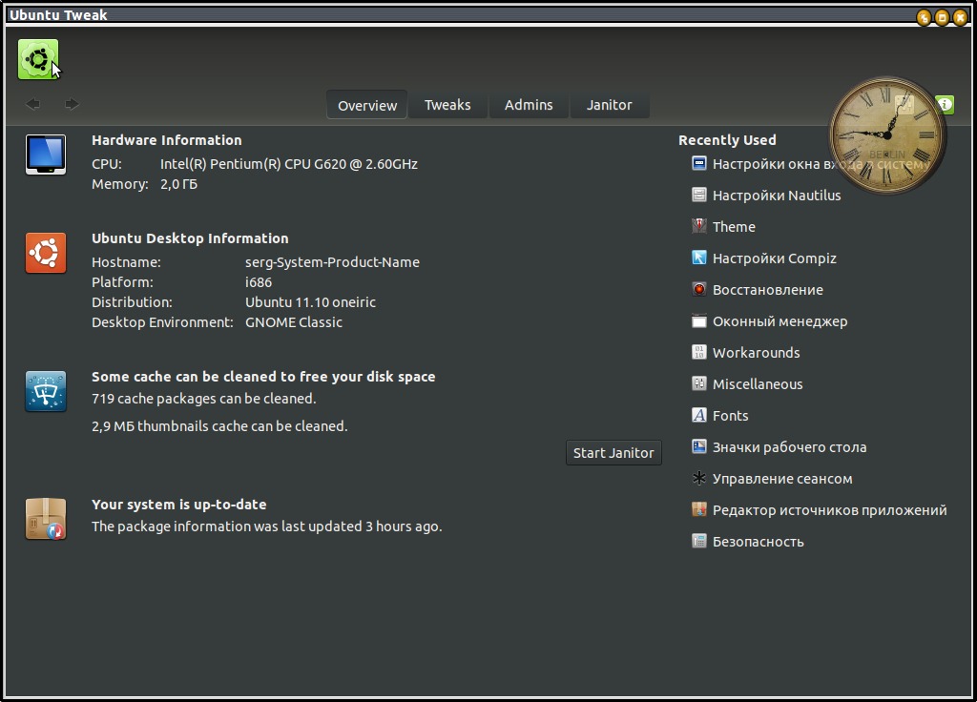
Task: Click the Miscellaneous icon
Action: click(699, 383)
